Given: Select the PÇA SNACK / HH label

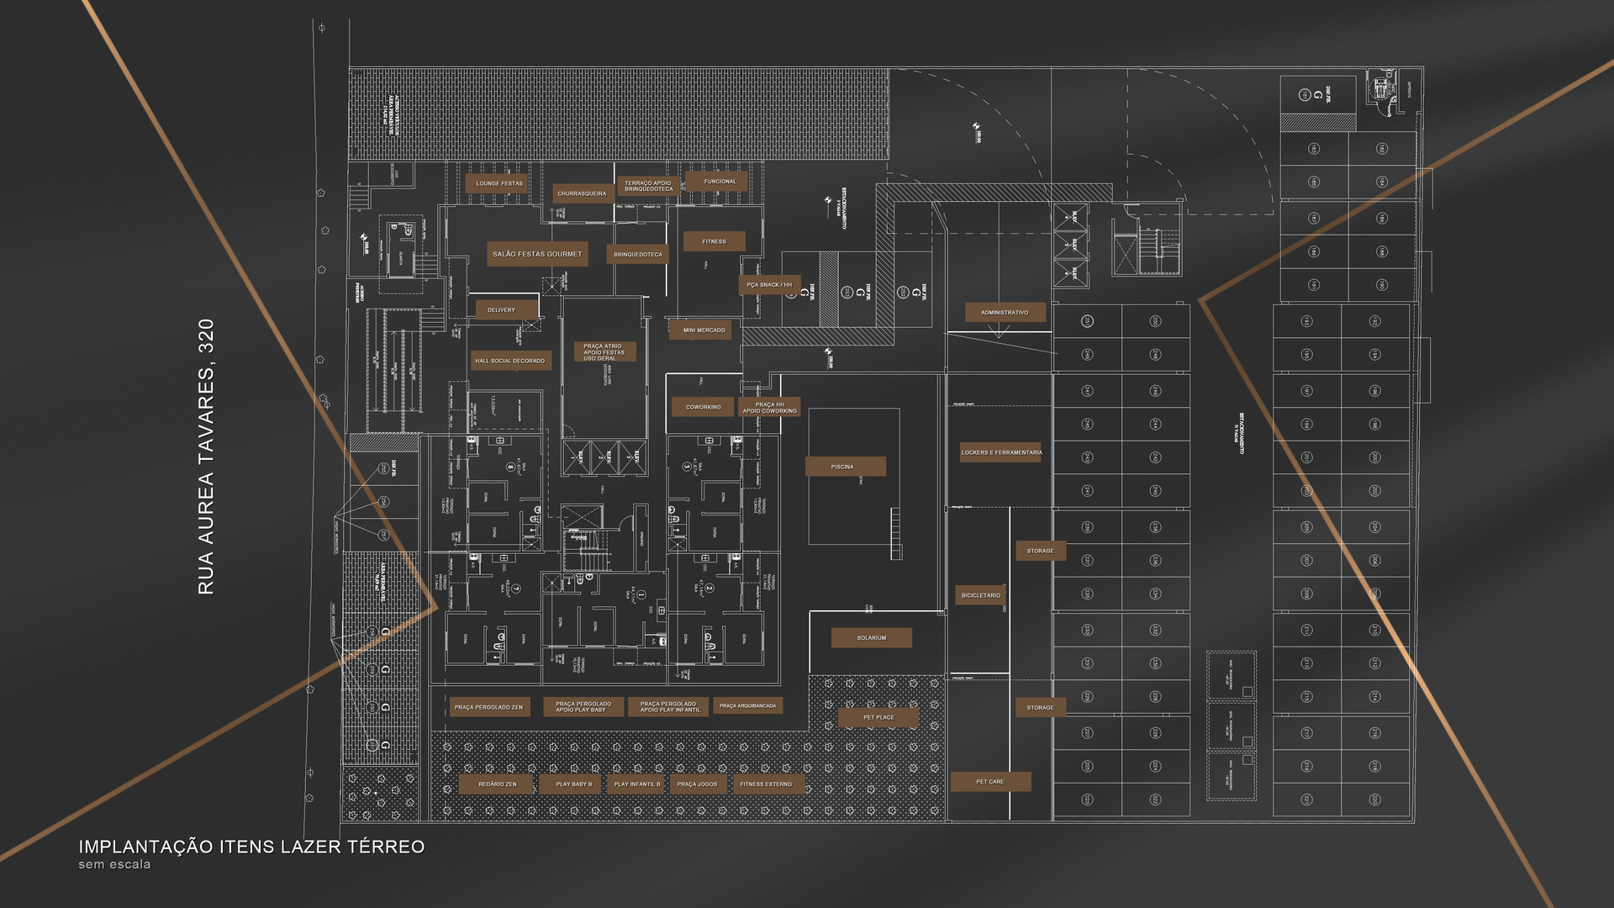Looking at the screenshot, I should (769, 285).
